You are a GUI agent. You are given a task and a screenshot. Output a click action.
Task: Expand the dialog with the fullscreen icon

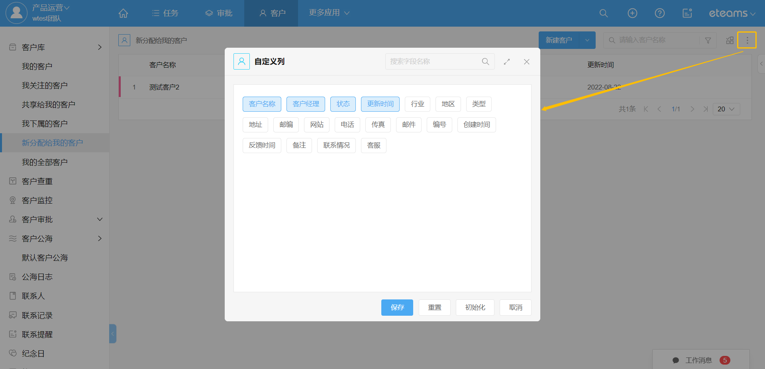point(506,62)
